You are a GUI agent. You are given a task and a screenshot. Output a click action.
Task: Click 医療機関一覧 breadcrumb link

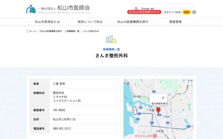pos(72,31)
